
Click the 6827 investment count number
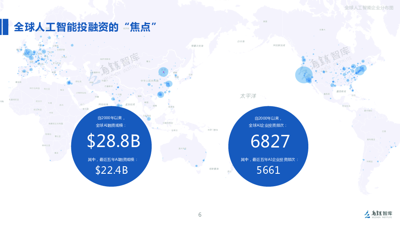click(270, 142)
